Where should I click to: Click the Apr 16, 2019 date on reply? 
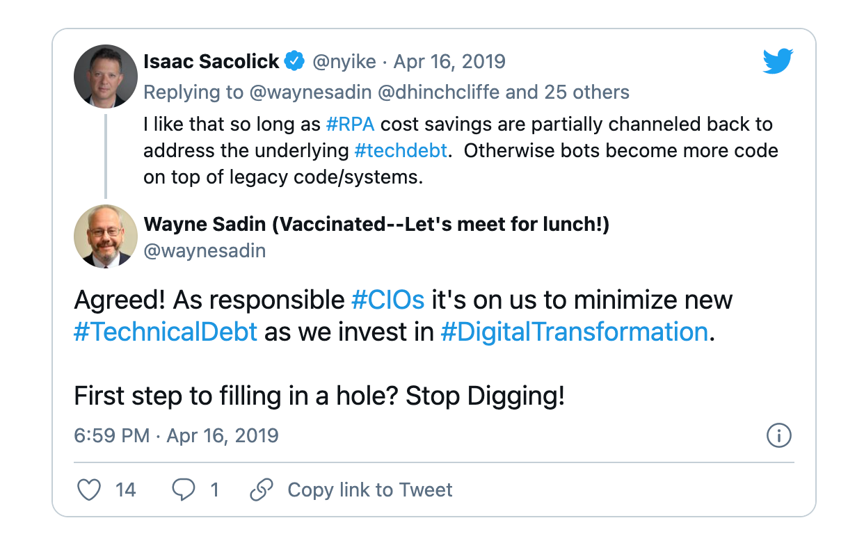point(449,62)
